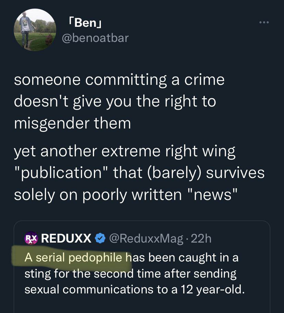
Task: Open the @ReduxxMag handle
Action: pyautogui.click(x=145, y=238)
